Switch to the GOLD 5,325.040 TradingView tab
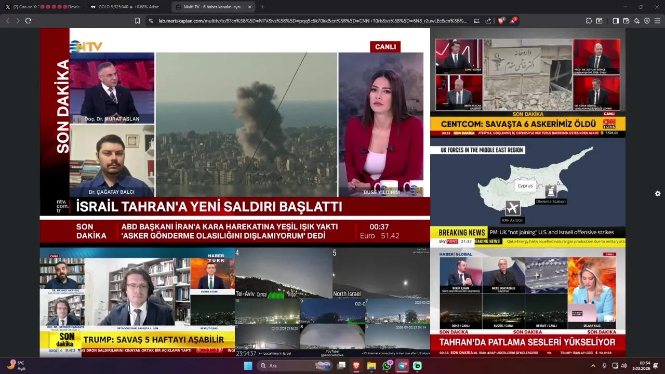Image resolution: width=665 pixels, height=374 pixels. pyautogui.click(x=128, y=7)
